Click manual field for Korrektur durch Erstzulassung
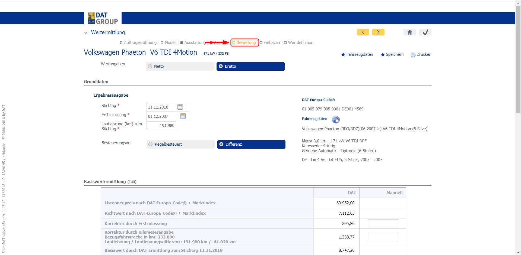Image resolution: width=521 pixels, height=255 pixels. [383, 223]
